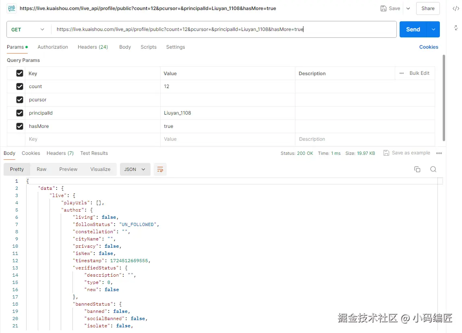
Task: Click the Save disk icon
Action: point(384,8)
